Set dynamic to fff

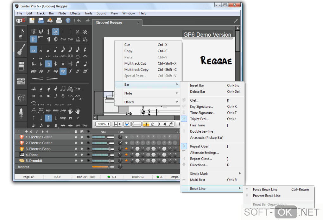click(85, 71)
